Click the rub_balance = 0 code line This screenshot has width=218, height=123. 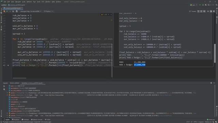22,15
